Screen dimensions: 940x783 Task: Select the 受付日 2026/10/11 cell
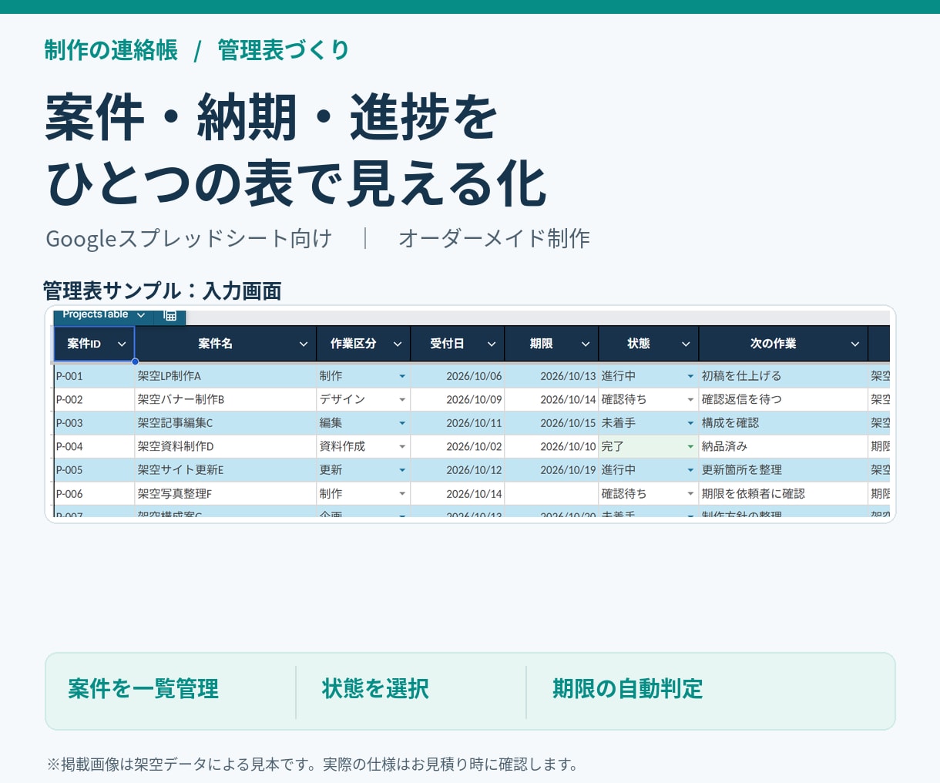(x=458, y=423)
